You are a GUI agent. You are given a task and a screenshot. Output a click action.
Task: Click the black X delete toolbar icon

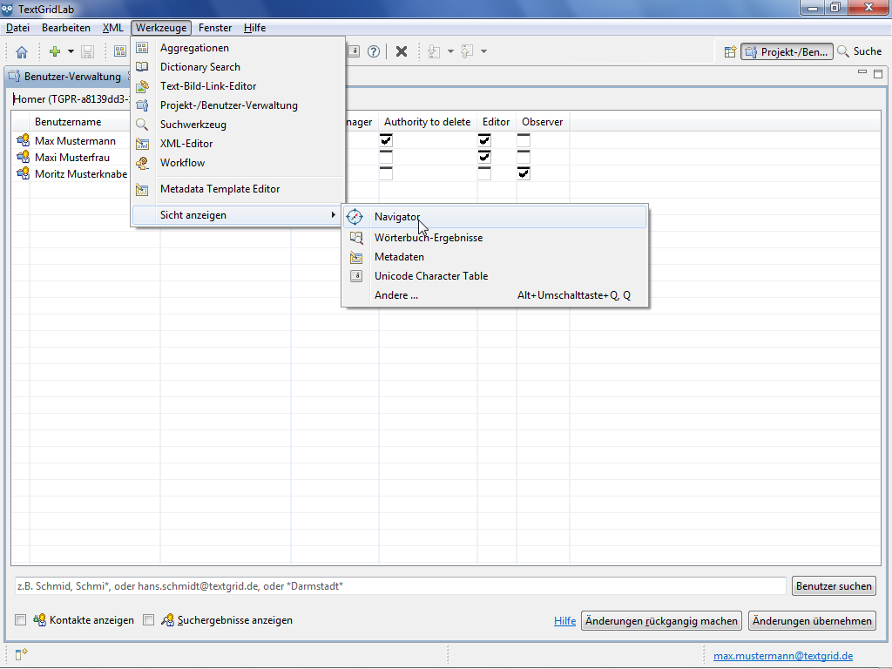pos(402,51)
